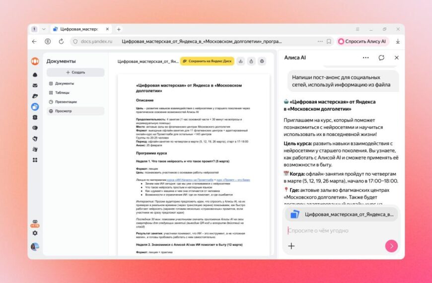
Task: Open the address bar three-dot menu
Action: click(x=320, y=41)
